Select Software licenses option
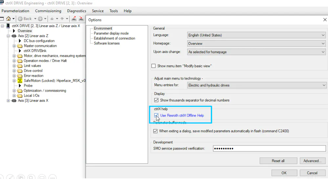 point(107,43)
